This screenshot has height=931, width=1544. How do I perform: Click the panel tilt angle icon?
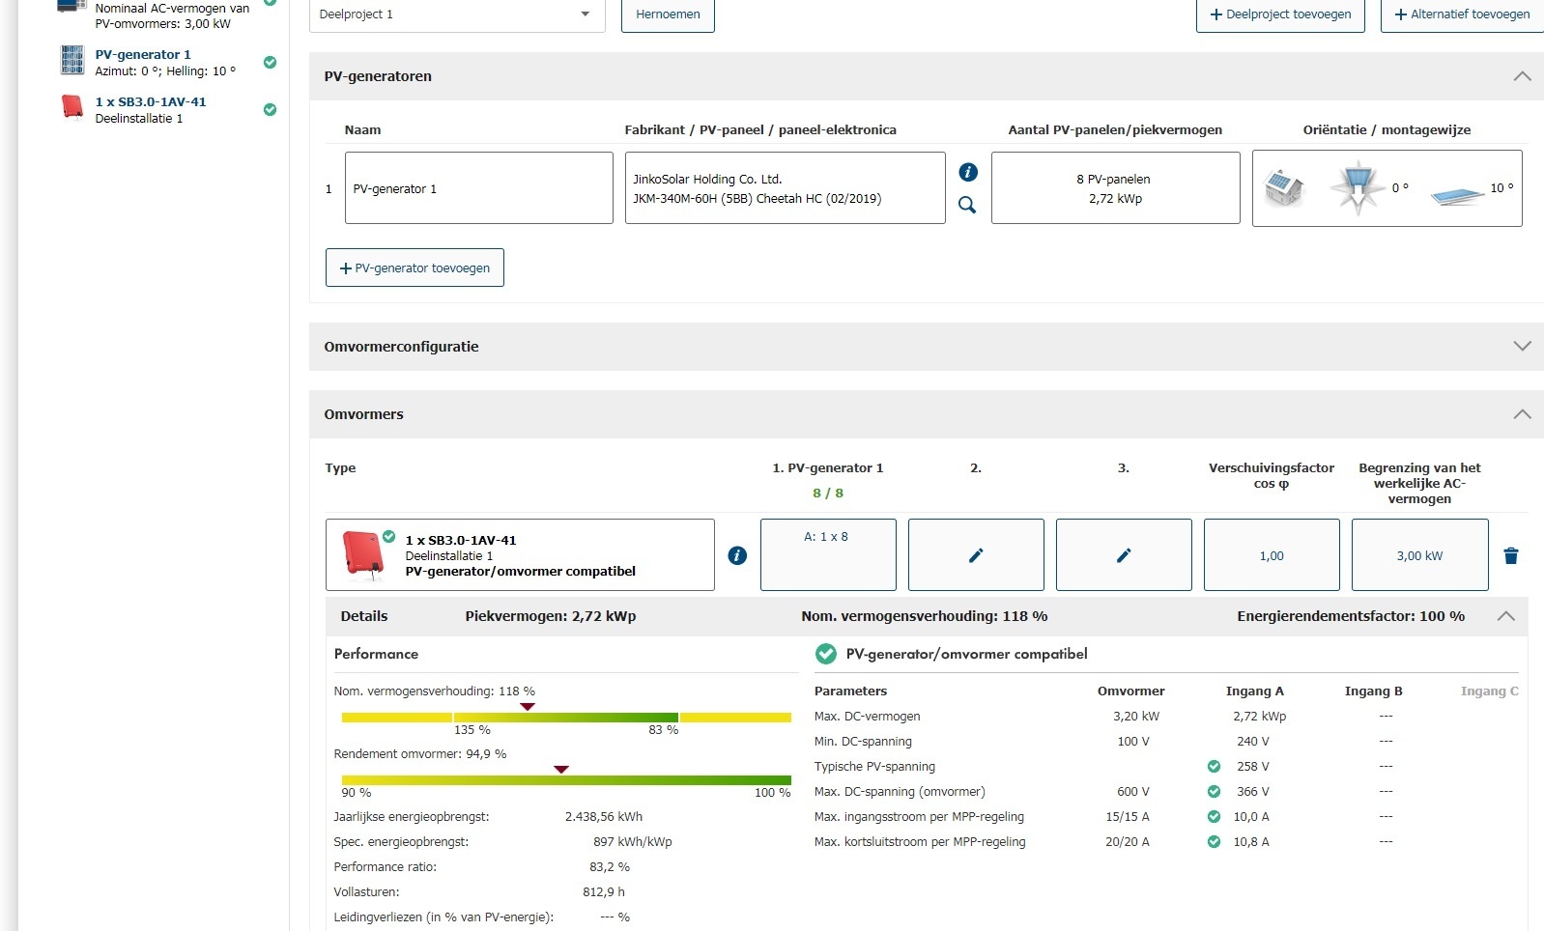[x=1458, y=195]
